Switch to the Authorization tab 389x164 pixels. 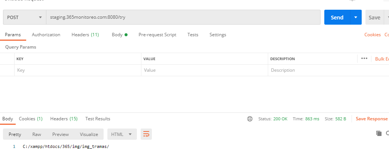tap(46, 35)
